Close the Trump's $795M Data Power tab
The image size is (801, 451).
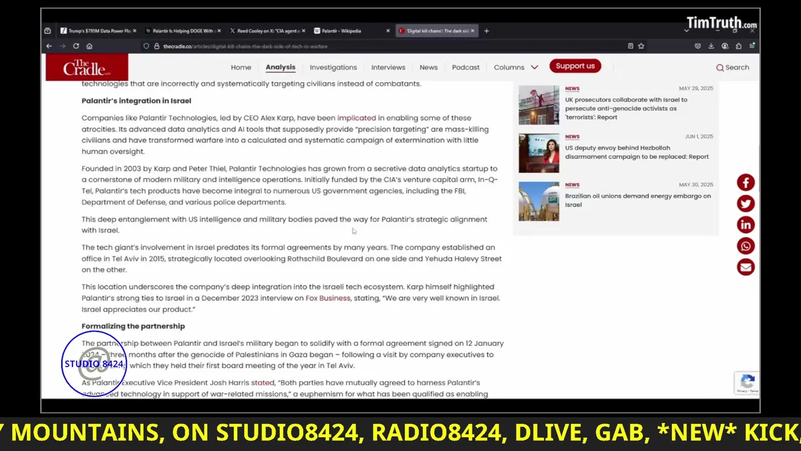point(135,31)
